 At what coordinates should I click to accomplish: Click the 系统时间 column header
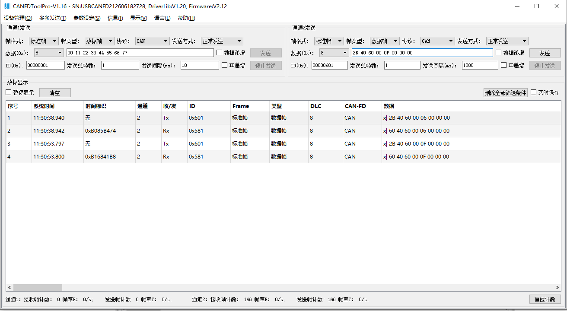click(58, 106)
